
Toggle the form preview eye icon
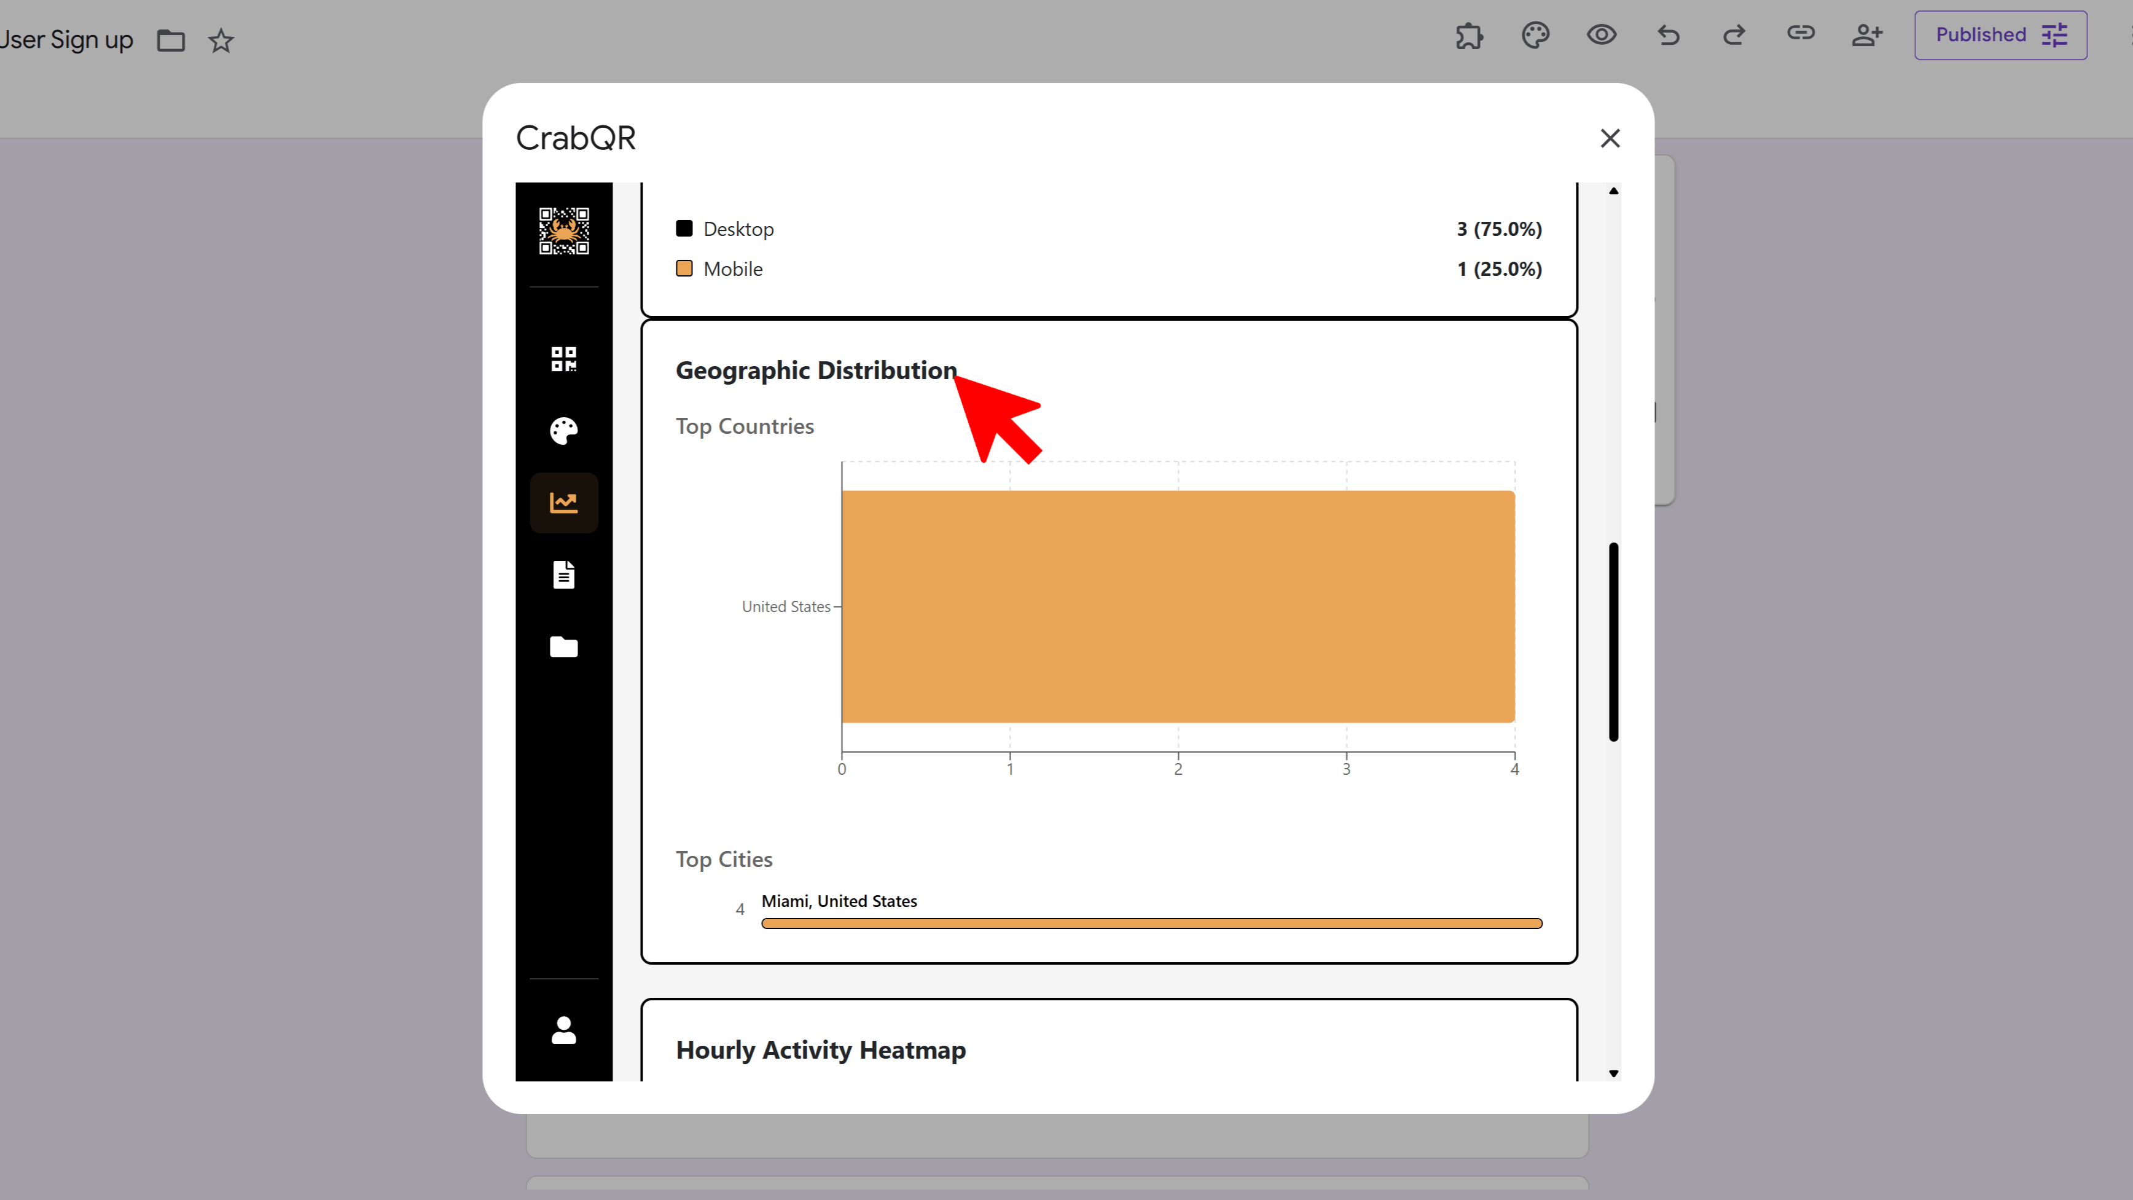[1602, 36]
